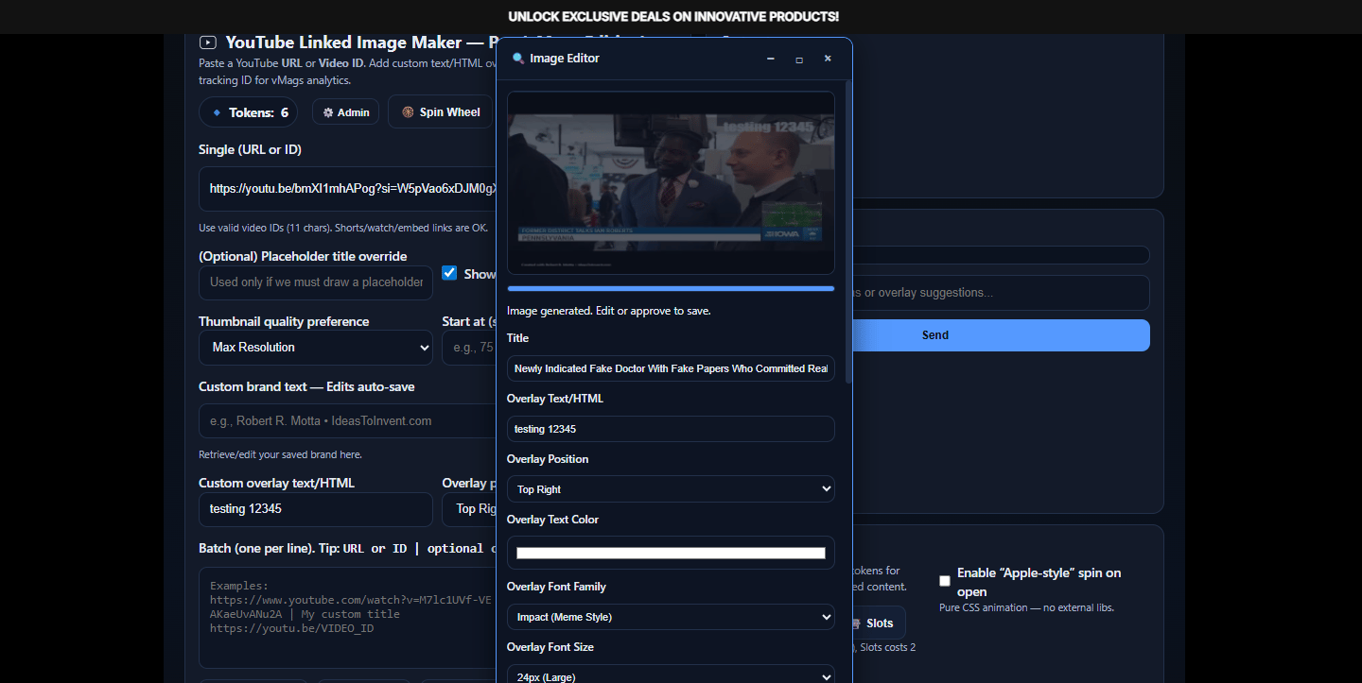
Task: Close the Image Editor window
Action: coord(828,59)
